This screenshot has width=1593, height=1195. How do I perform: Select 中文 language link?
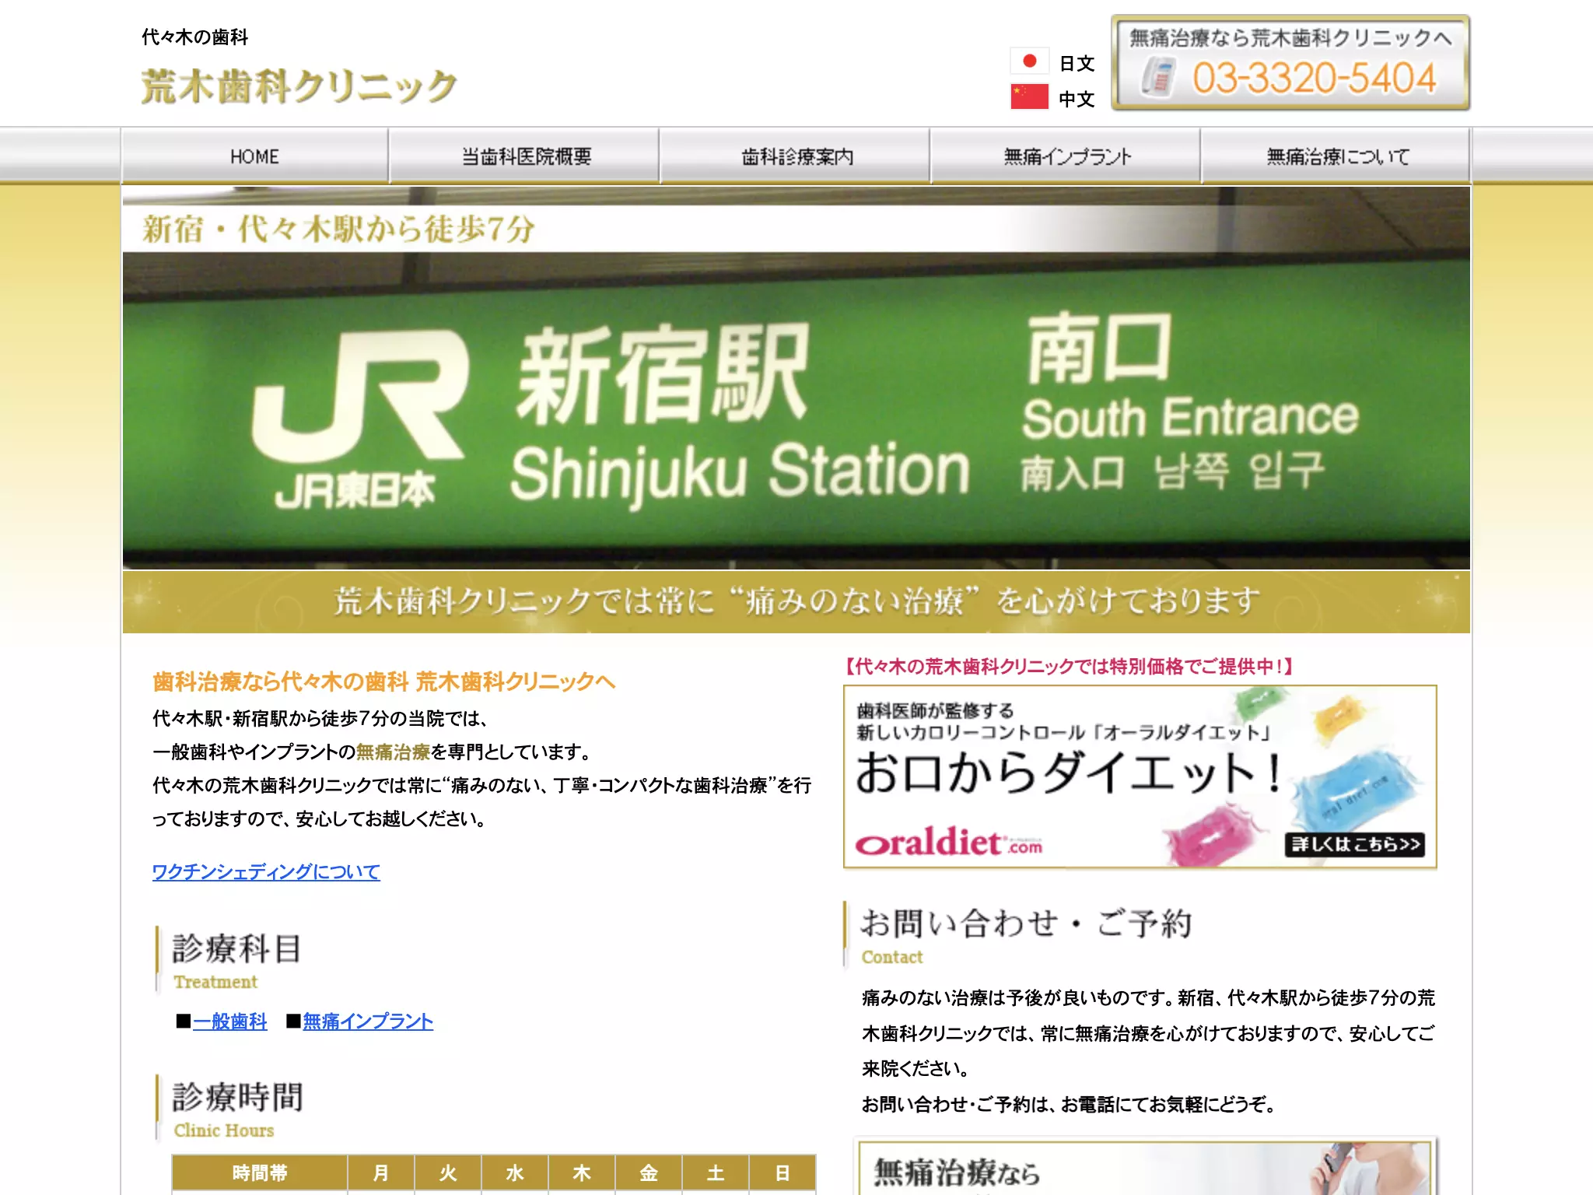1077,99
